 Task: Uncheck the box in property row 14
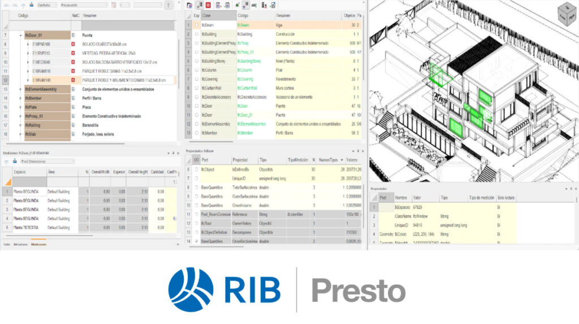tap(196, 242)
